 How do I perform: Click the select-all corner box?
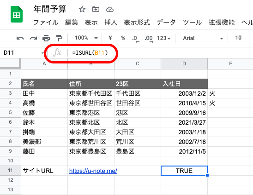pyautogui.click(x=10, y=63)
